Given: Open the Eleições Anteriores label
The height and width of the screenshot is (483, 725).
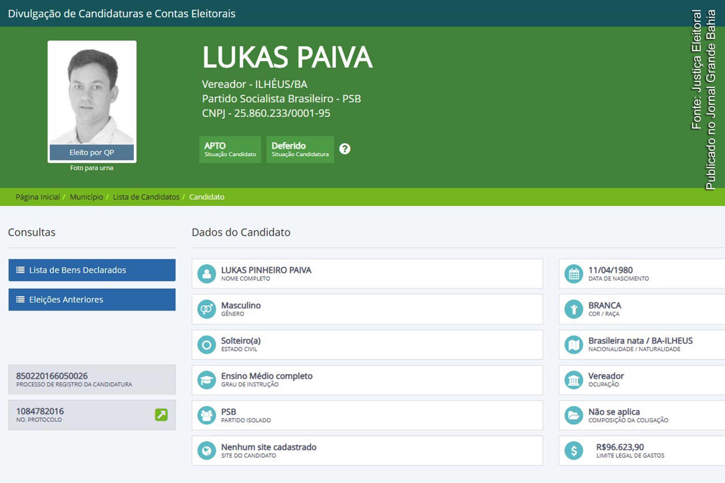Looking at the screenshot, I should tap(66, 299).
